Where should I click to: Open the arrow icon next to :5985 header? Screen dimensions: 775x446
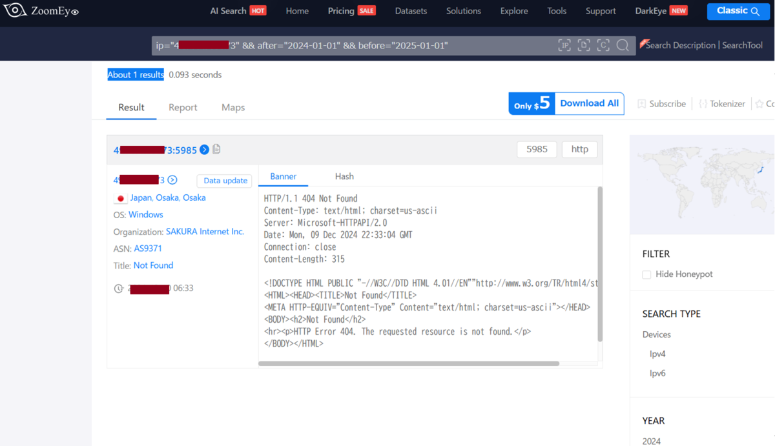[x=204, y=150]
